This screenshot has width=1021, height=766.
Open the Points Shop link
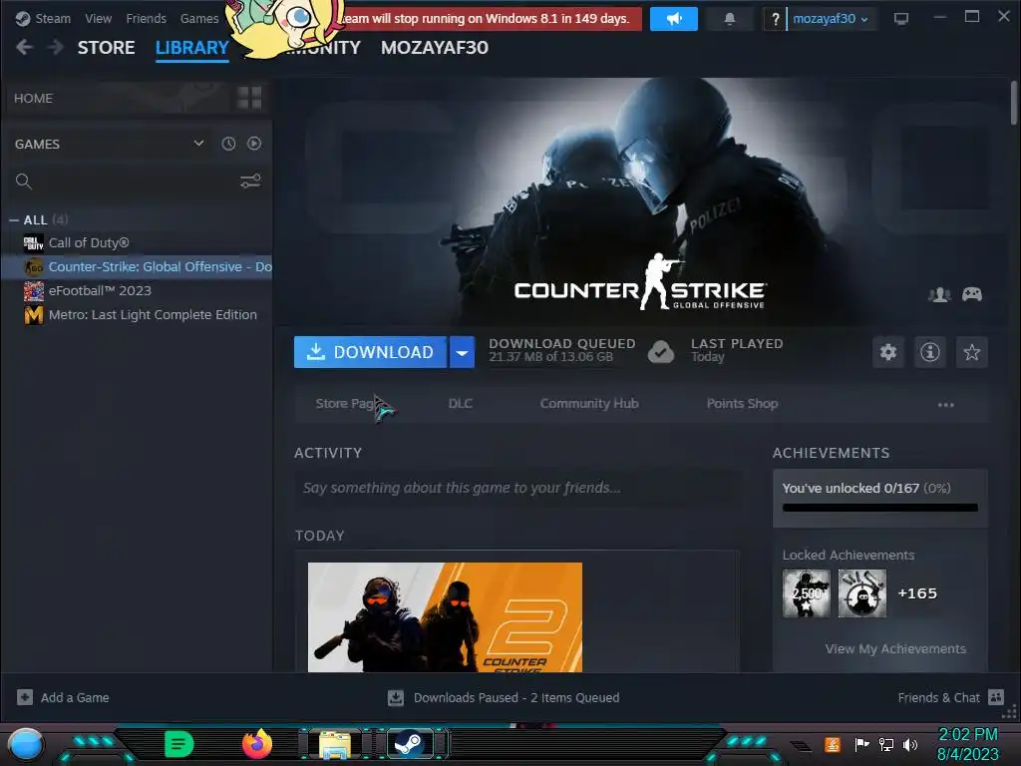(742, 403)
